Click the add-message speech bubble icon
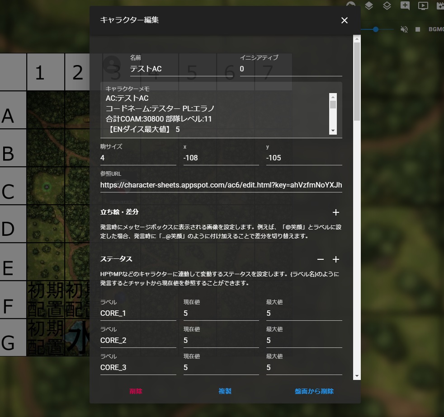Screen dimensions: 444x417 (405, 5)
